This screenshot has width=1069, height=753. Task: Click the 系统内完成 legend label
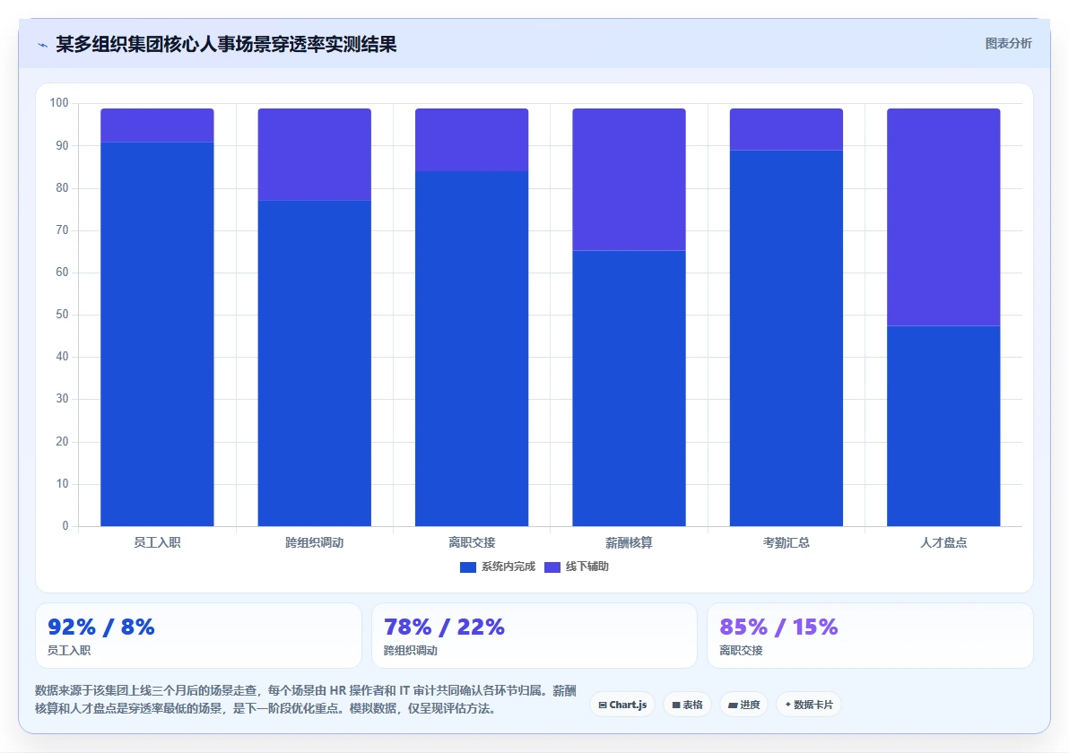[508, 567]
